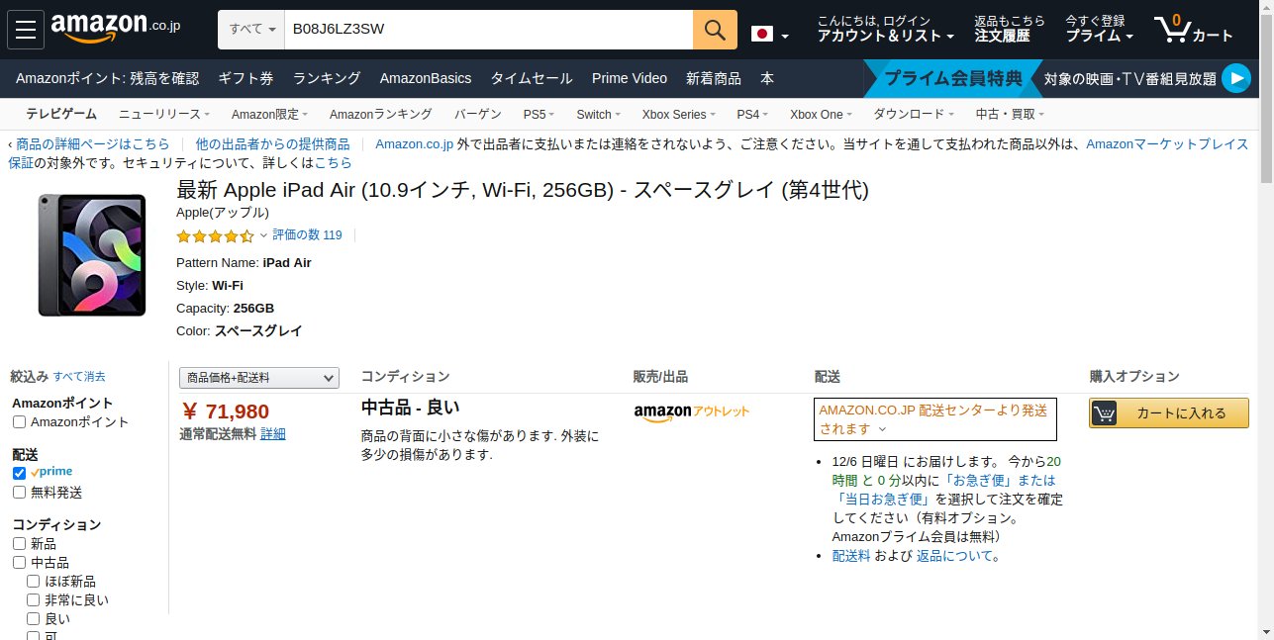Check the Amazonポイント checkbox
Viewport: 1274px width, 640px height.
(19, 422)
